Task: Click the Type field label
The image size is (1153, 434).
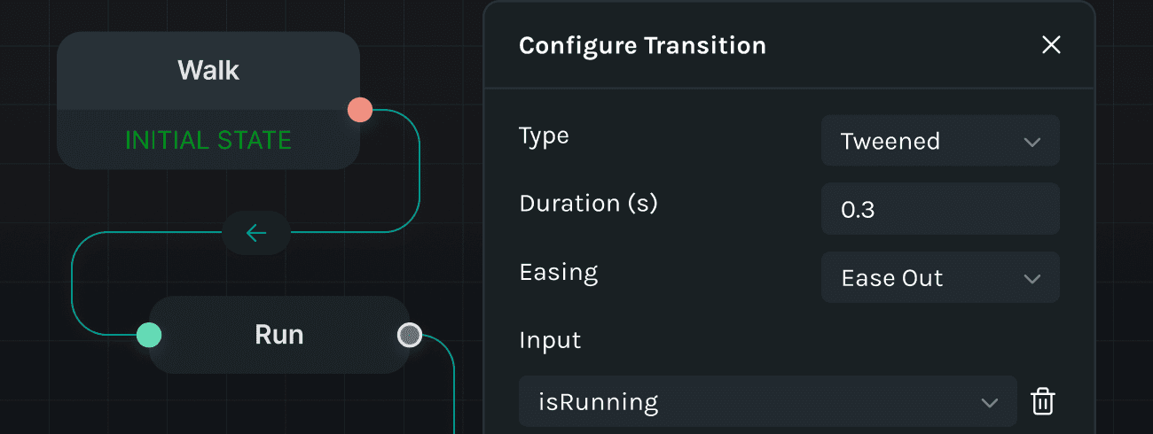Action: (544, 136)
